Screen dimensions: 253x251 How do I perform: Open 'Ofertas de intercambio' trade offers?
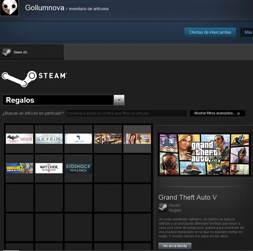point(210,32)
